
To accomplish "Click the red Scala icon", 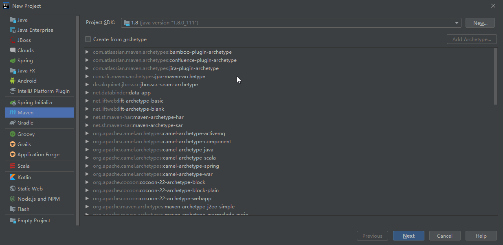I will [x=13, y=166].
